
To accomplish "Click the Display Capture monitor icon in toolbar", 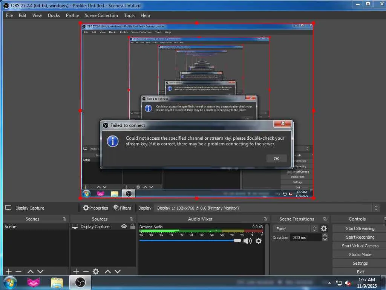I will [x=8, y=208].
